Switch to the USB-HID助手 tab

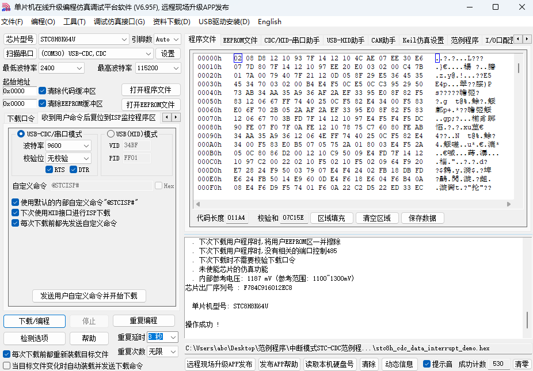345,40
